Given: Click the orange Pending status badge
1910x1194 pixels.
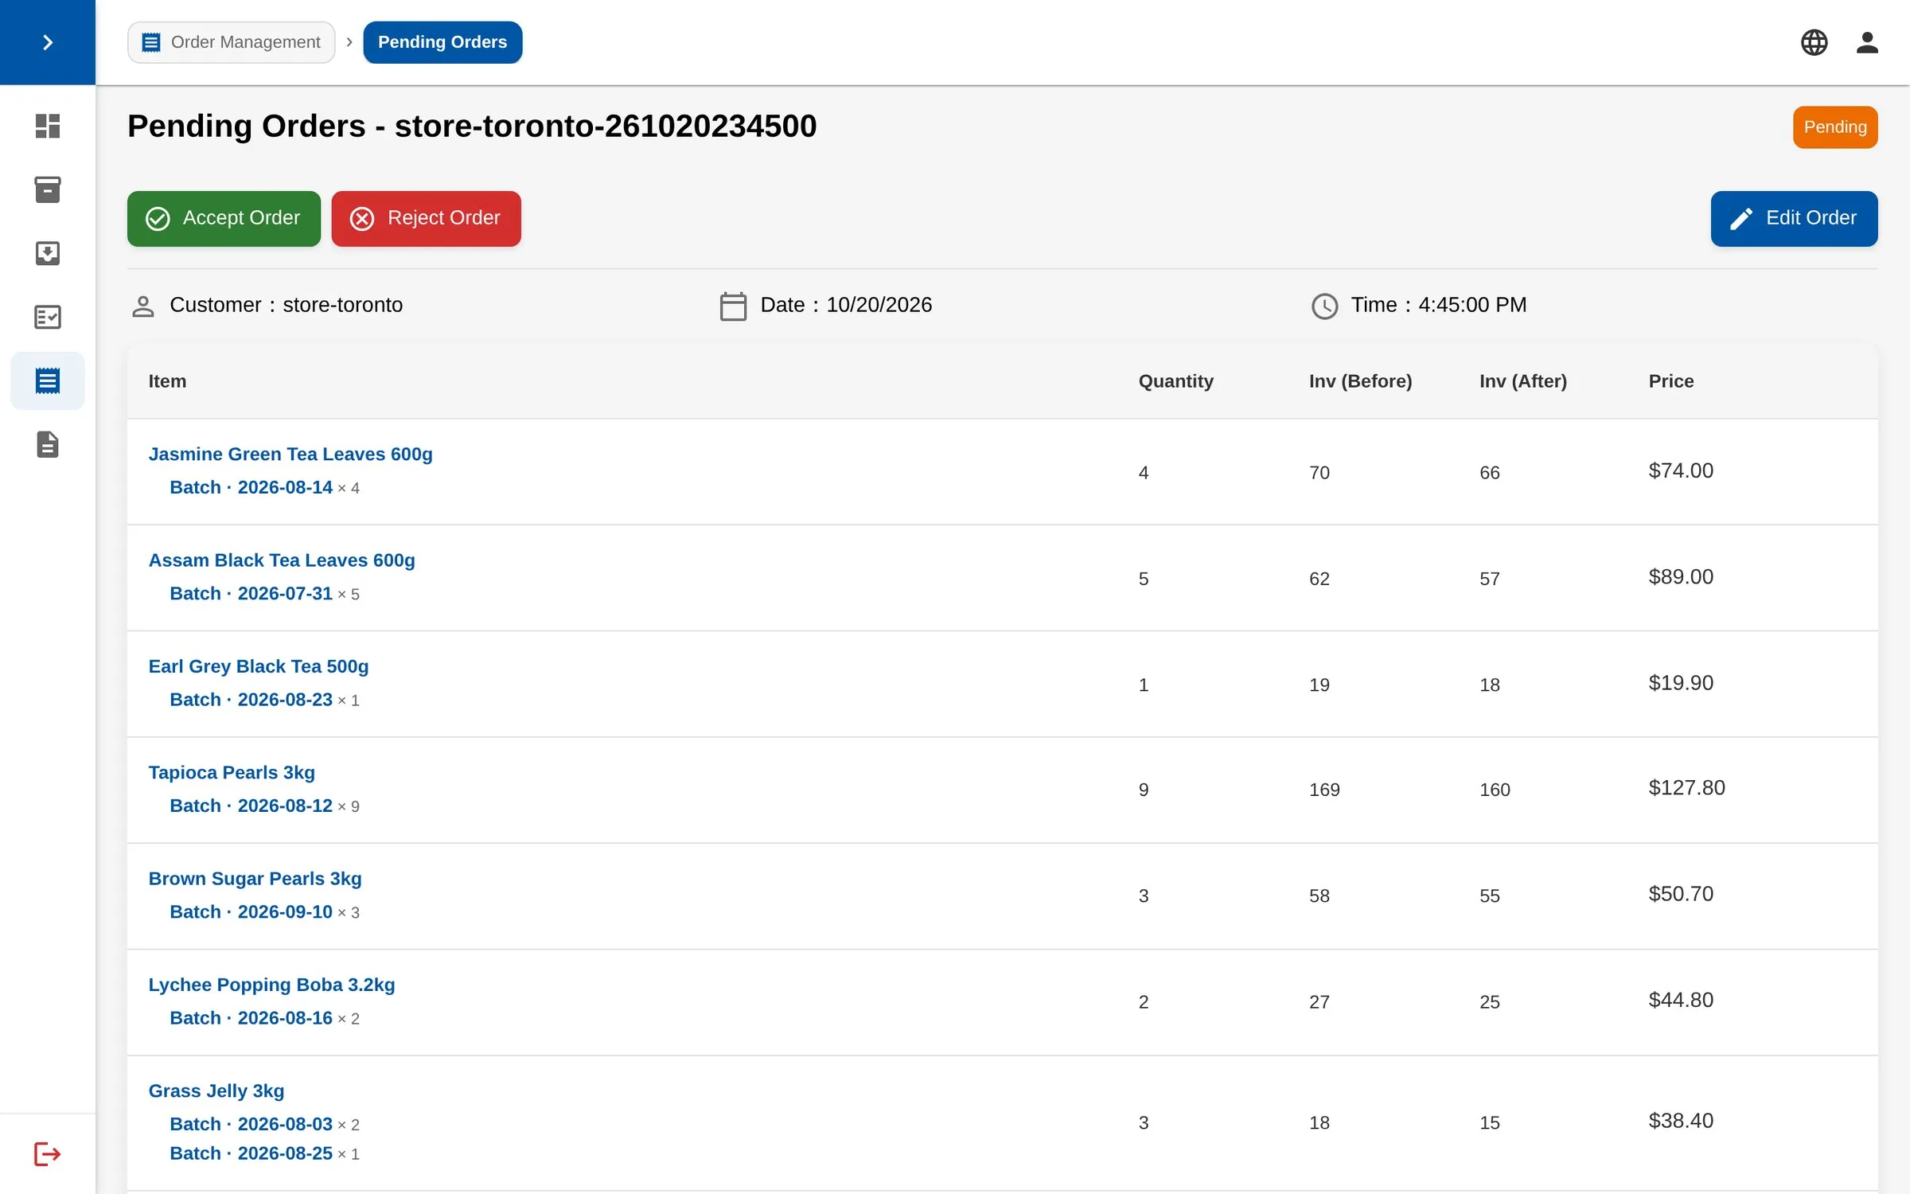Looking at the screenshot, I should tap(1835, 127).
